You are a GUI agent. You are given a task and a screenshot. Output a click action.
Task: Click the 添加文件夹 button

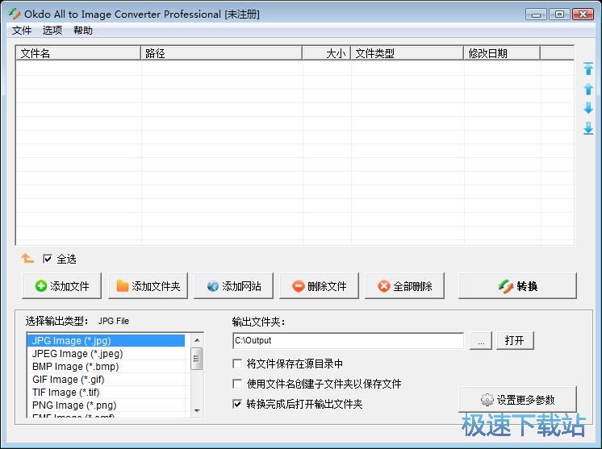(148, 285)
